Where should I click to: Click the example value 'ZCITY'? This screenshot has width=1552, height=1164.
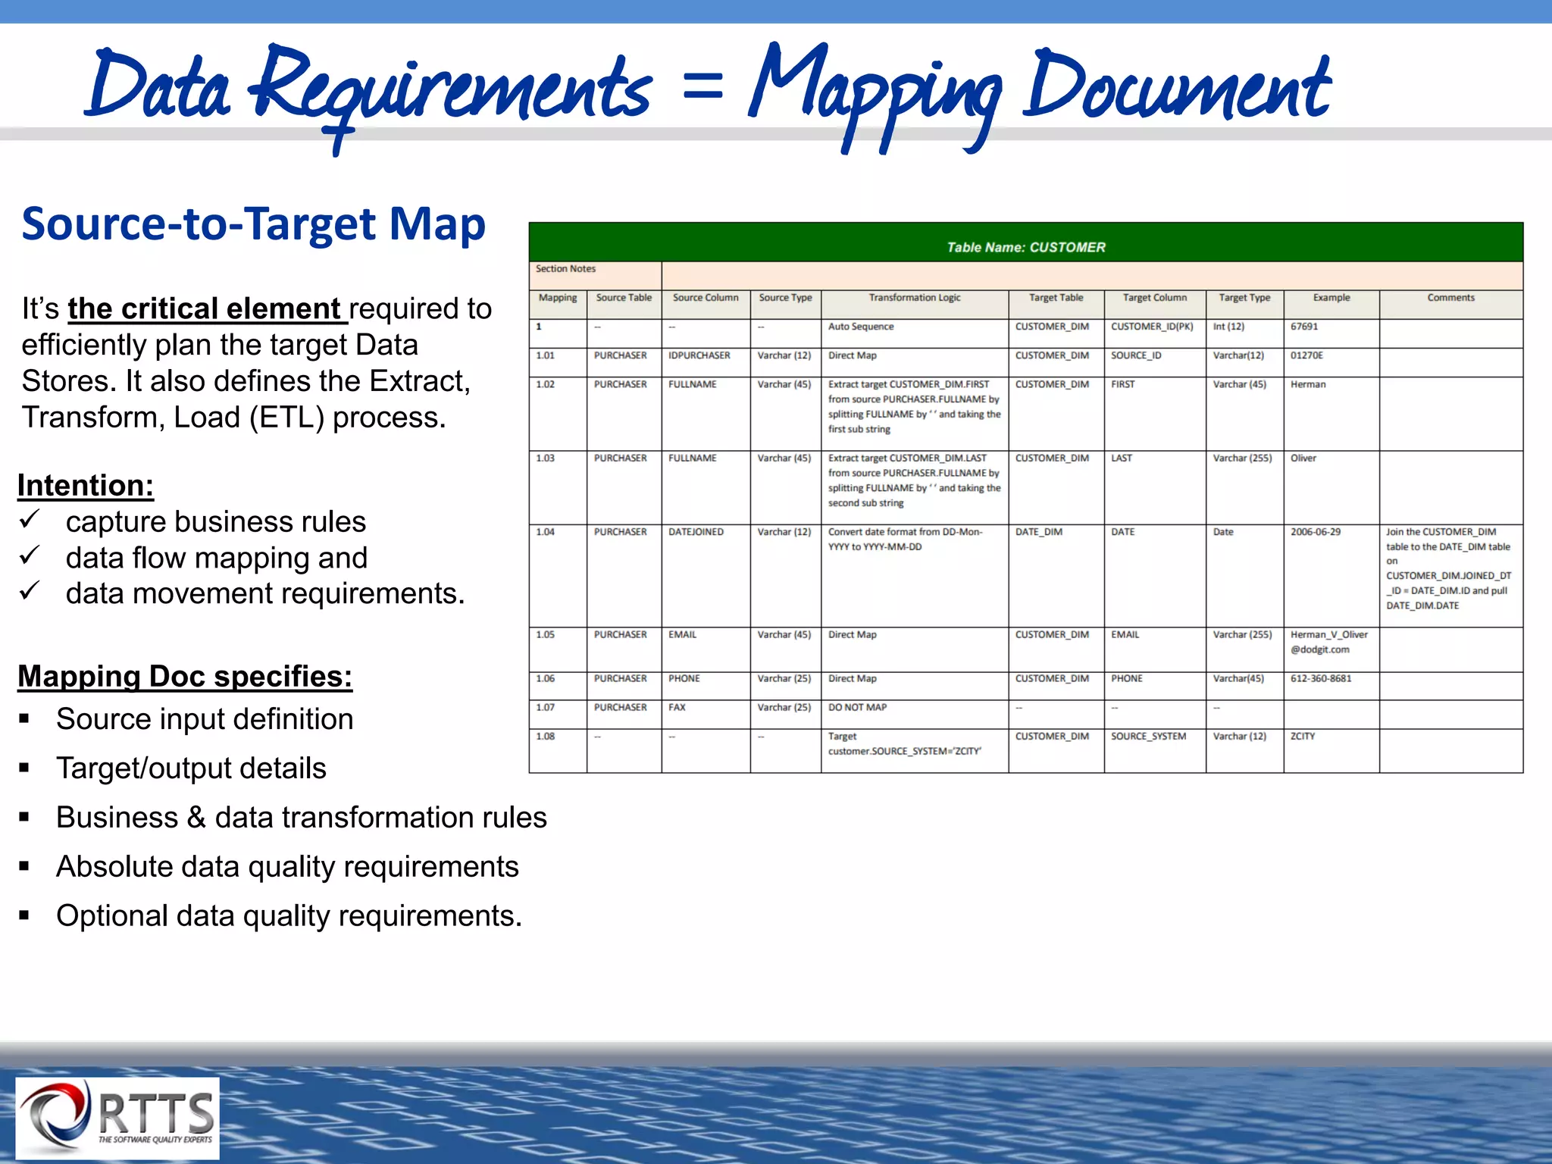[x=1331, y=751]
